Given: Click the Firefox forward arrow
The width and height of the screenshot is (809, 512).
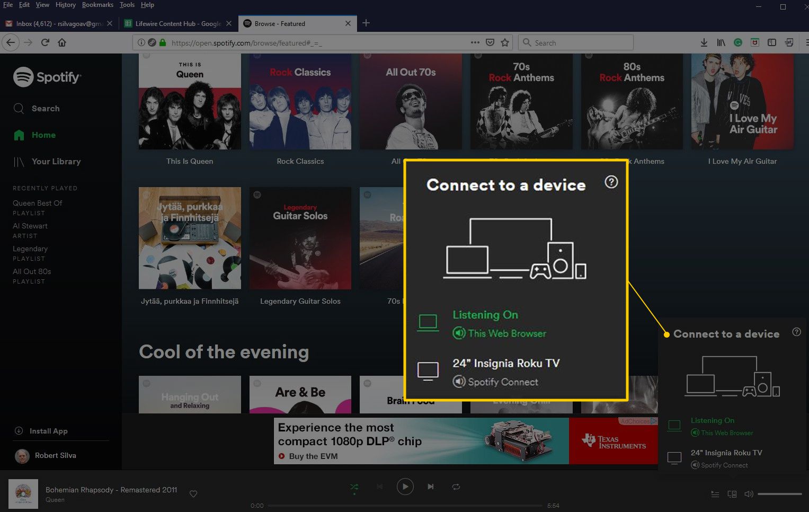Looking at the screenshot, I should [28, 42].
